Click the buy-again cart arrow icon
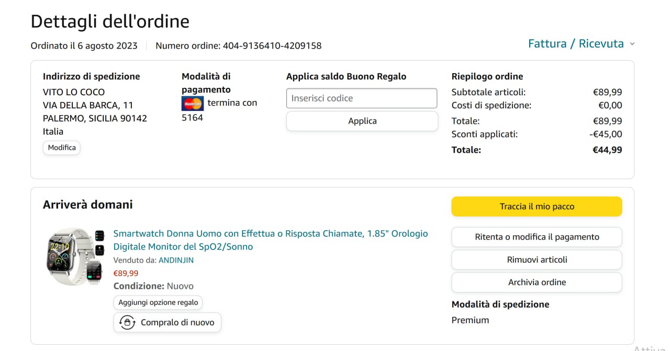 pyautogui.click(x=127, y=322)
